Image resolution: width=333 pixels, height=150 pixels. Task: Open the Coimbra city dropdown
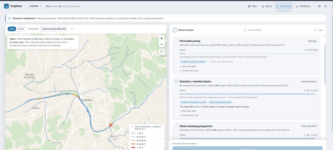point(36,6)
